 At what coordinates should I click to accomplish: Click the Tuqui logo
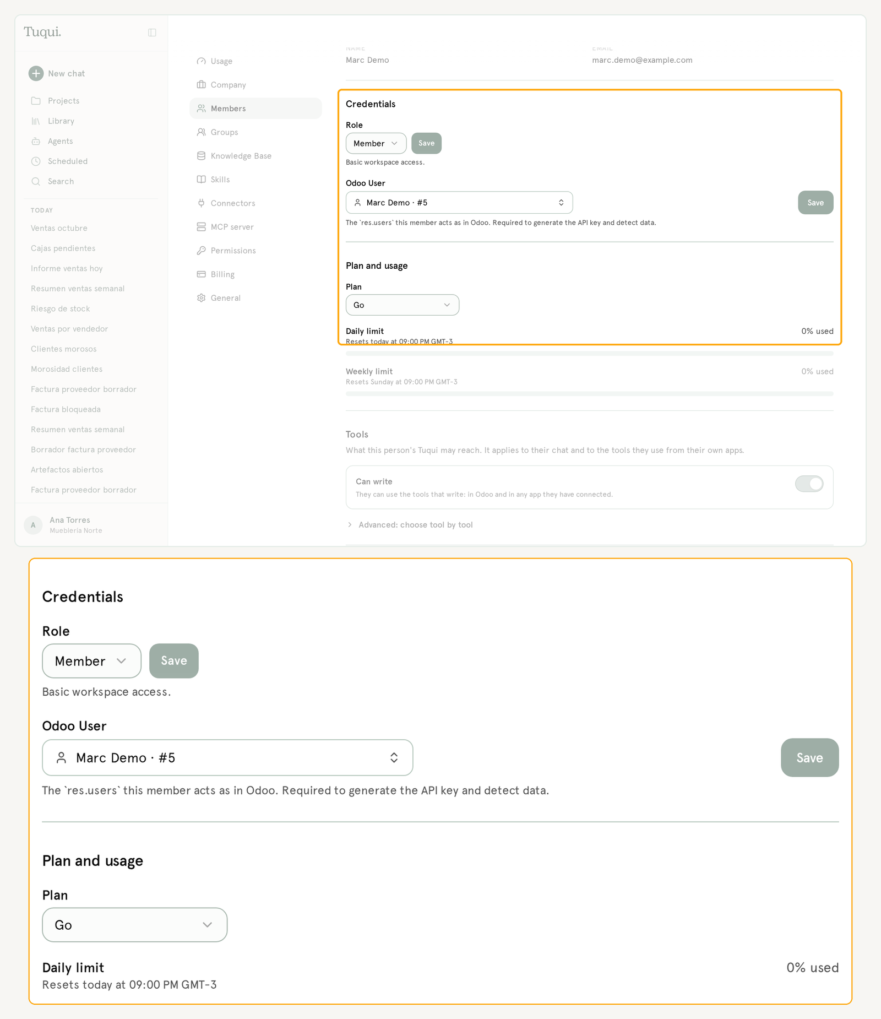coord(42,32)
